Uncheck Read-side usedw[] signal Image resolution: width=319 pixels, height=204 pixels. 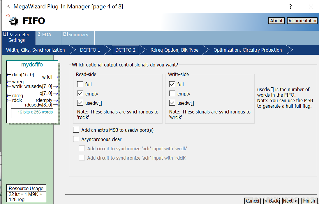pos(80,103)
